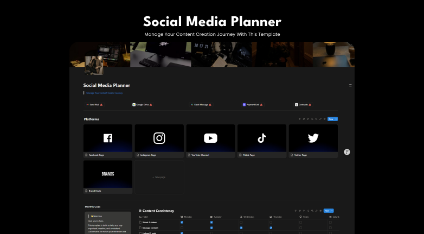Click Social Media Planner page title in workspace
424x234 pixels.
coord(106,85)
